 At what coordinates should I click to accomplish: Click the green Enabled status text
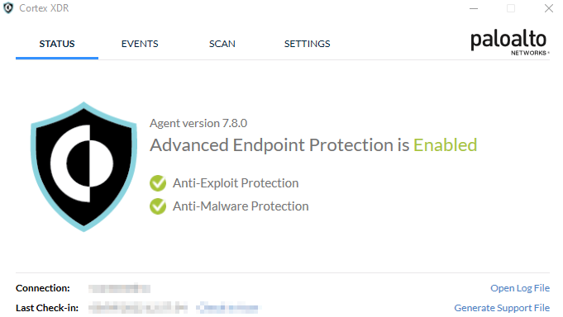446,145
